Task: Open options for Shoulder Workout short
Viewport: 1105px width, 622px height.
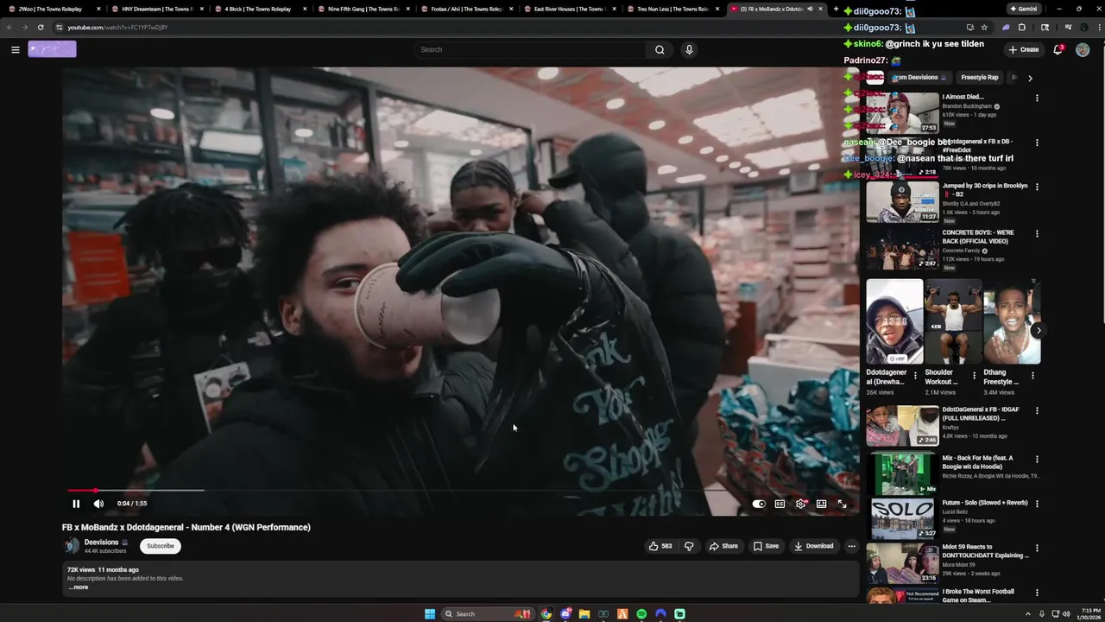Action: 975,376
